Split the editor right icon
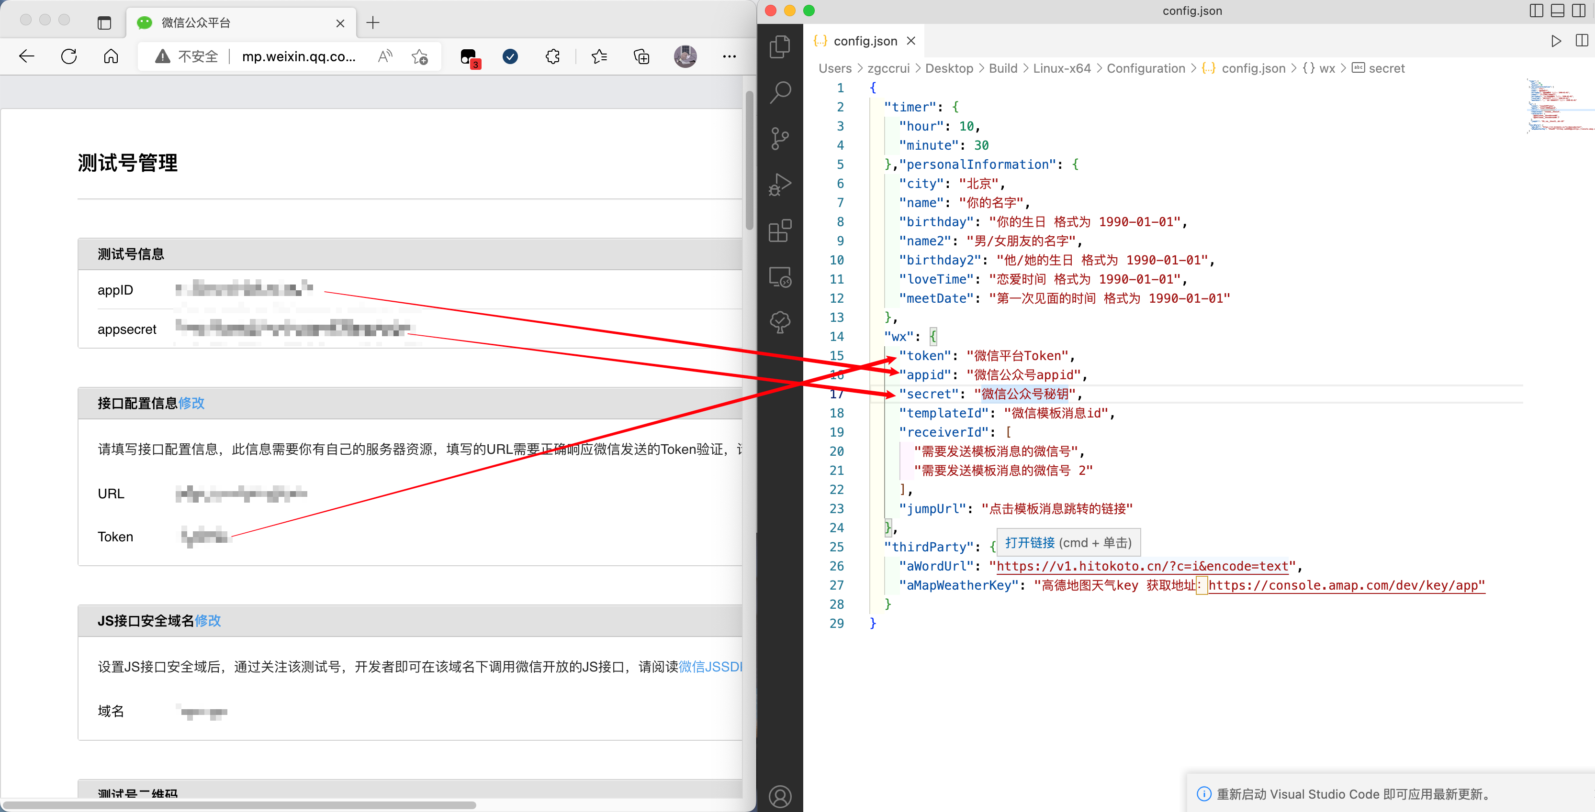This screenshot has height=812, width=1595. [x=1582, y=41]
